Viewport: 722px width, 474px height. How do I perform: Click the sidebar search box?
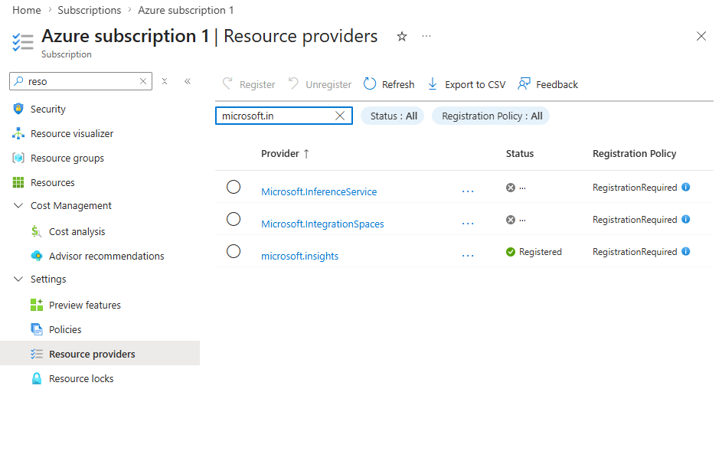coord(80,81)
